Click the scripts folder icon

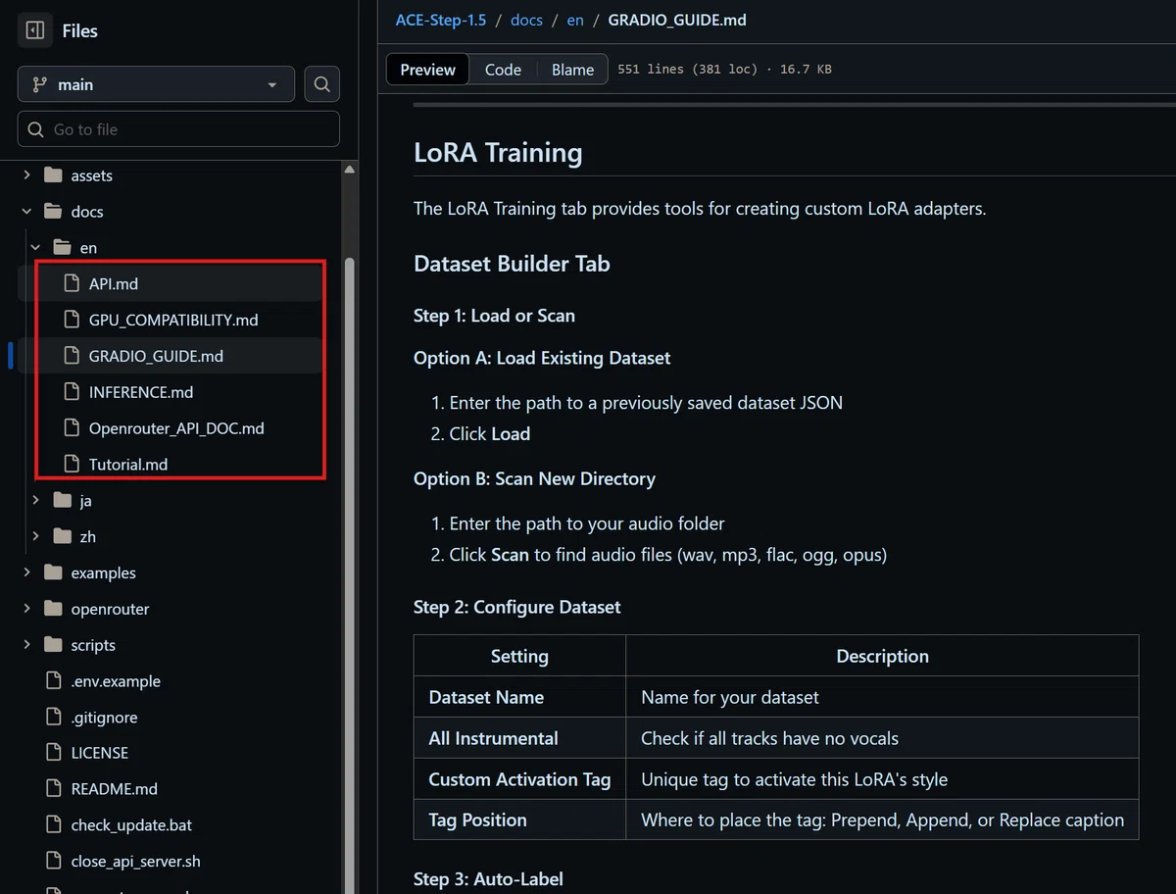pyautogui.click(x=53, y=645)
